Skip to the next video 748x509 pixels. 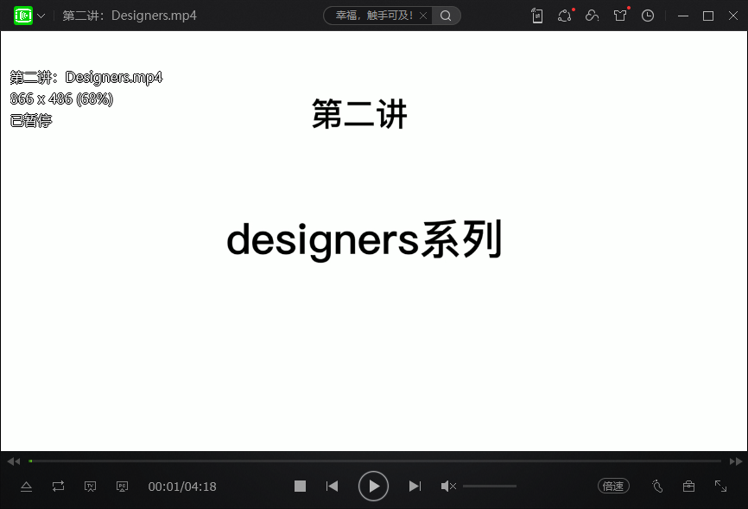(x=415, y=486)
